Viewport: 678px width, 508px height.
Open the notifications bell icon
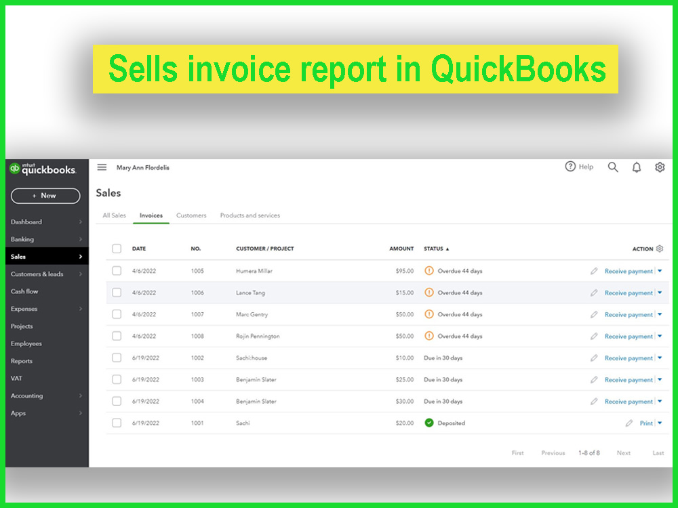(637, 167)
